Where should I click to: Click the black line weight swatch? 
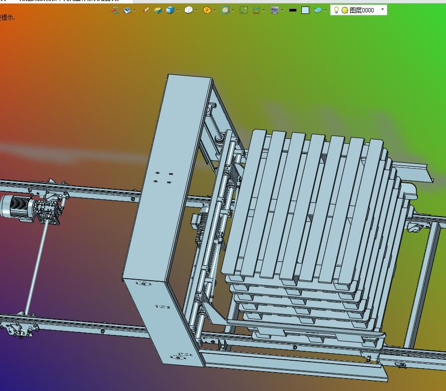click(x=293, y=10)
